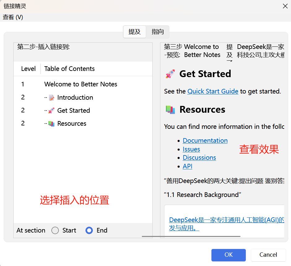The image size is (291, 266).
Task: Click the 第二步-插入链接到 label
Action: 43,47
